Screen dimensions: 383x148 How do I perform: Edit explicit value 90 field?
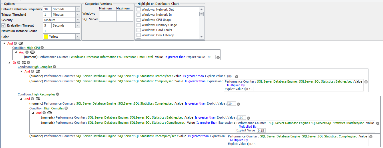[211, 57]
